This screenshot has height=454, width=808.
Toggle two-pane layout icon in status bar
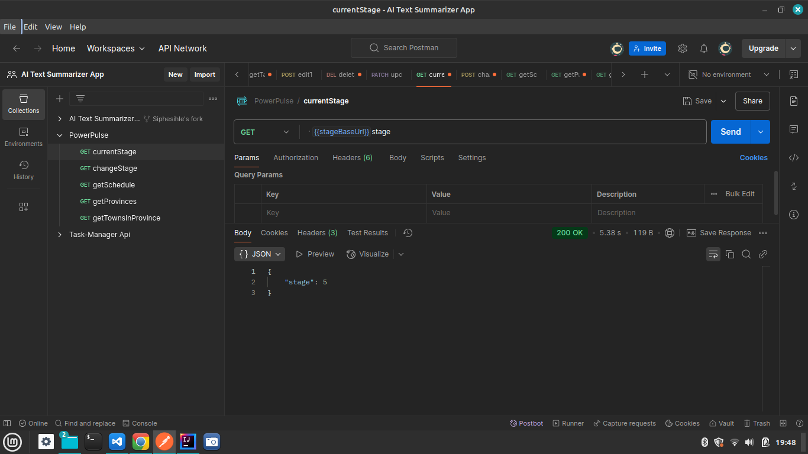783,423
